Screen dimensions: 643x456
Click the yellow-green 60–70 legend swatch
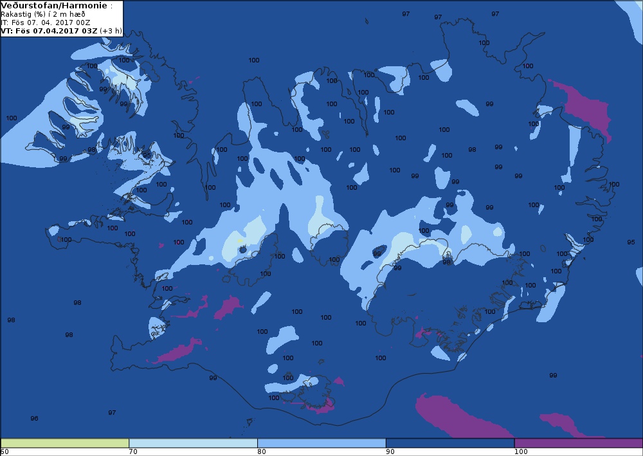point(65,443)
